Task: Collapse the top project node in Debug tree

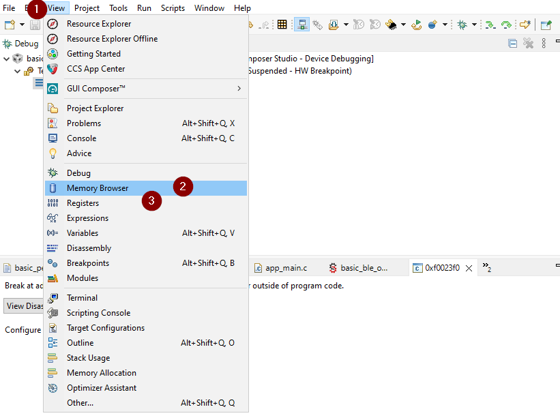Action: pos(6,59)
